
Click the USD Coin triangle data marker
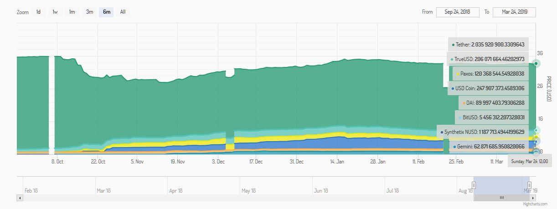click(x=536, y=141)
